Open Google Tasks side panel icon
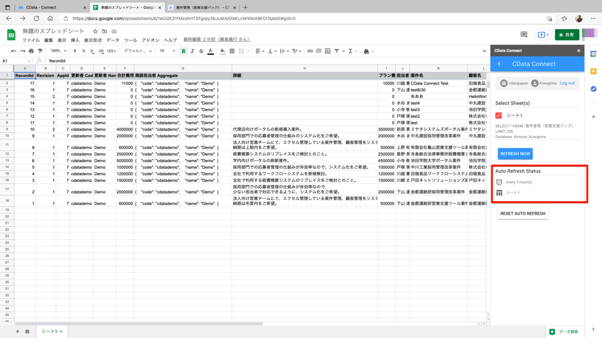602x338 pixels. [x=593, y=89]
